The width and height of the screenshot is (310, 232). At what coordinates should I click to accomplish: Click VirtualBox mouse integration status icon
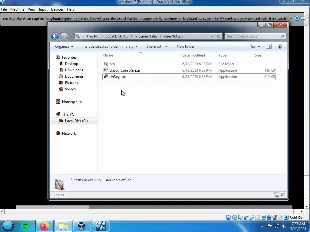(x=280, y=217)
